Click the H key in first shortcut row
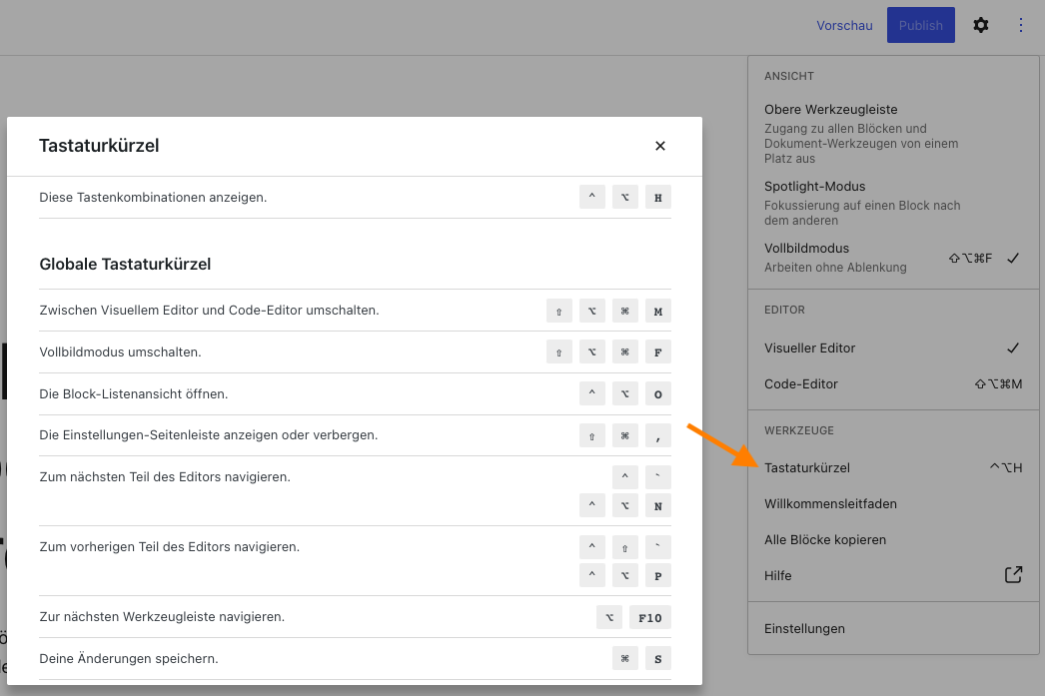This screenshot has width=1045, height=696. 657,197
